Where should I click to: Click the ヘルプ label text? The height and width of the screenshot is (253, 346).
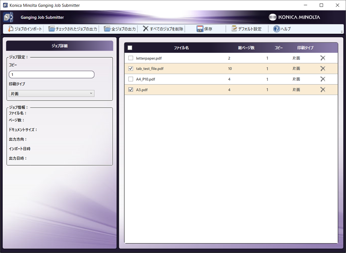tap(286, 29)
